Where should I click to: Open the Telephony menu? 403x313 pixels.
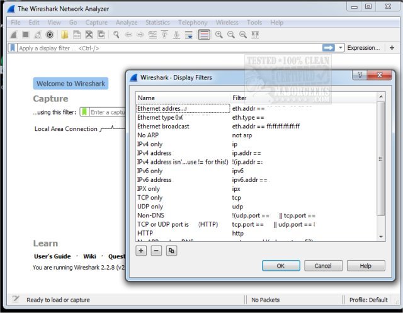point(193,23)
